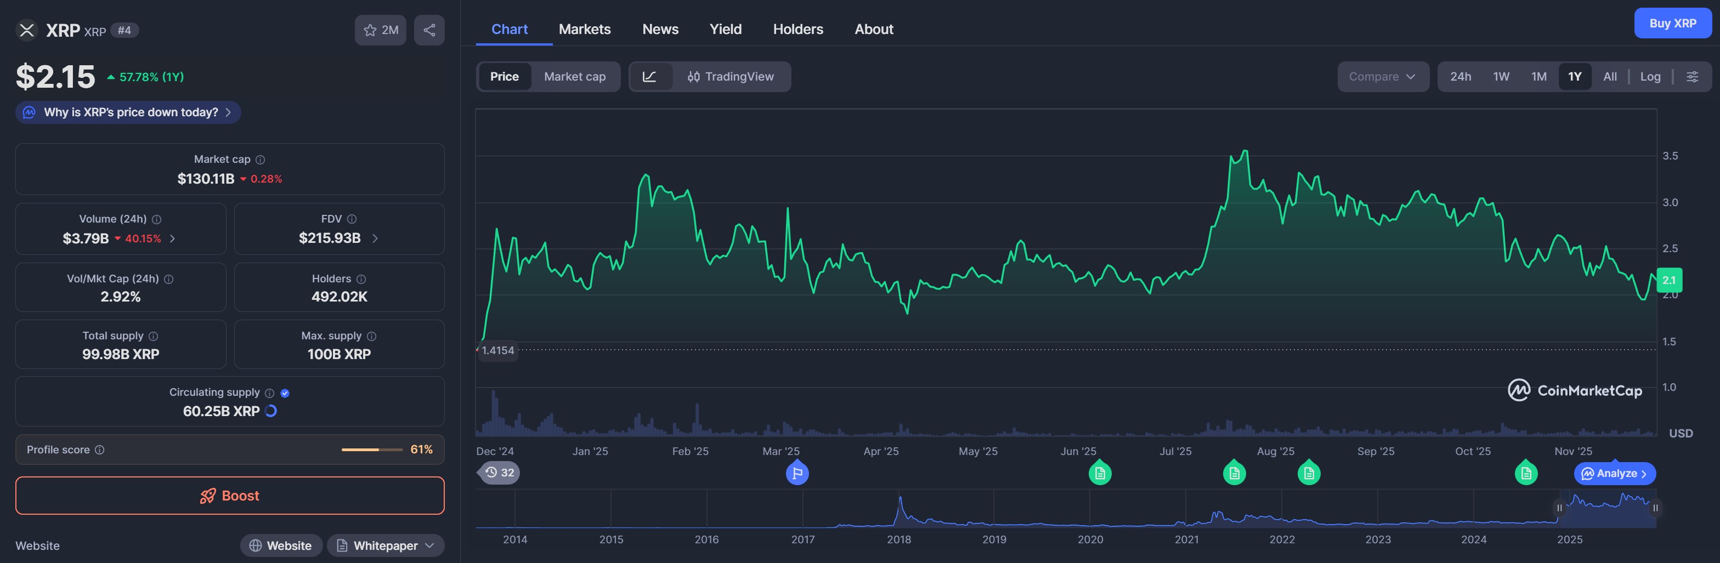Expand Volume (24h) details chevron
This screenshot has height=563, width=1720.
coord(172,238)
